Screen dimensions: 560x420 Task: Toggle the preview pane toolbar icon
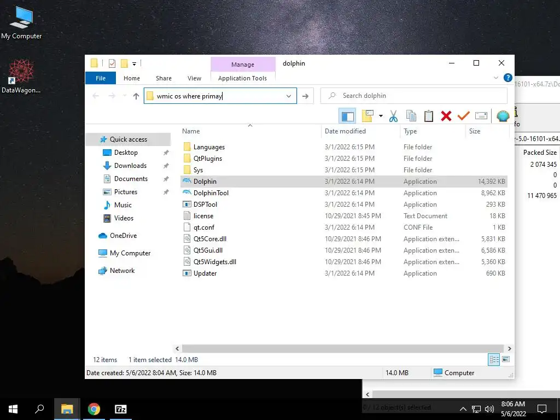pos(347,116)
